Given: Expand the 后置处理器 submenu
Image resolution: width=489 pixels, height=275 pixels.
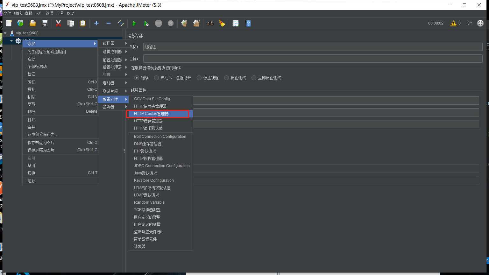Looking at the screenshot, I should [114, 67].
